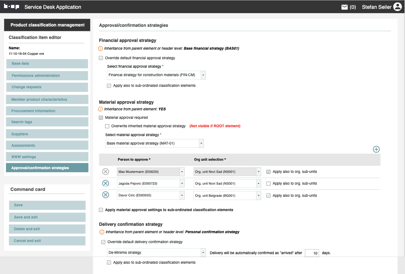Toggle org. sub-units checkbox for Jagoda Pejovic
Viewport: 405px width, 274px height.
(x=269, y=184)
